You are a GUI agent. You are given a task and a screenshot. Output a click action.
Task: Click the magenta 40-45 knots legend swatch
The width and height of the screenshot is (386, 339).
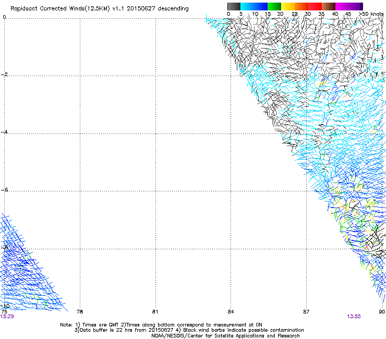(342, 6)
